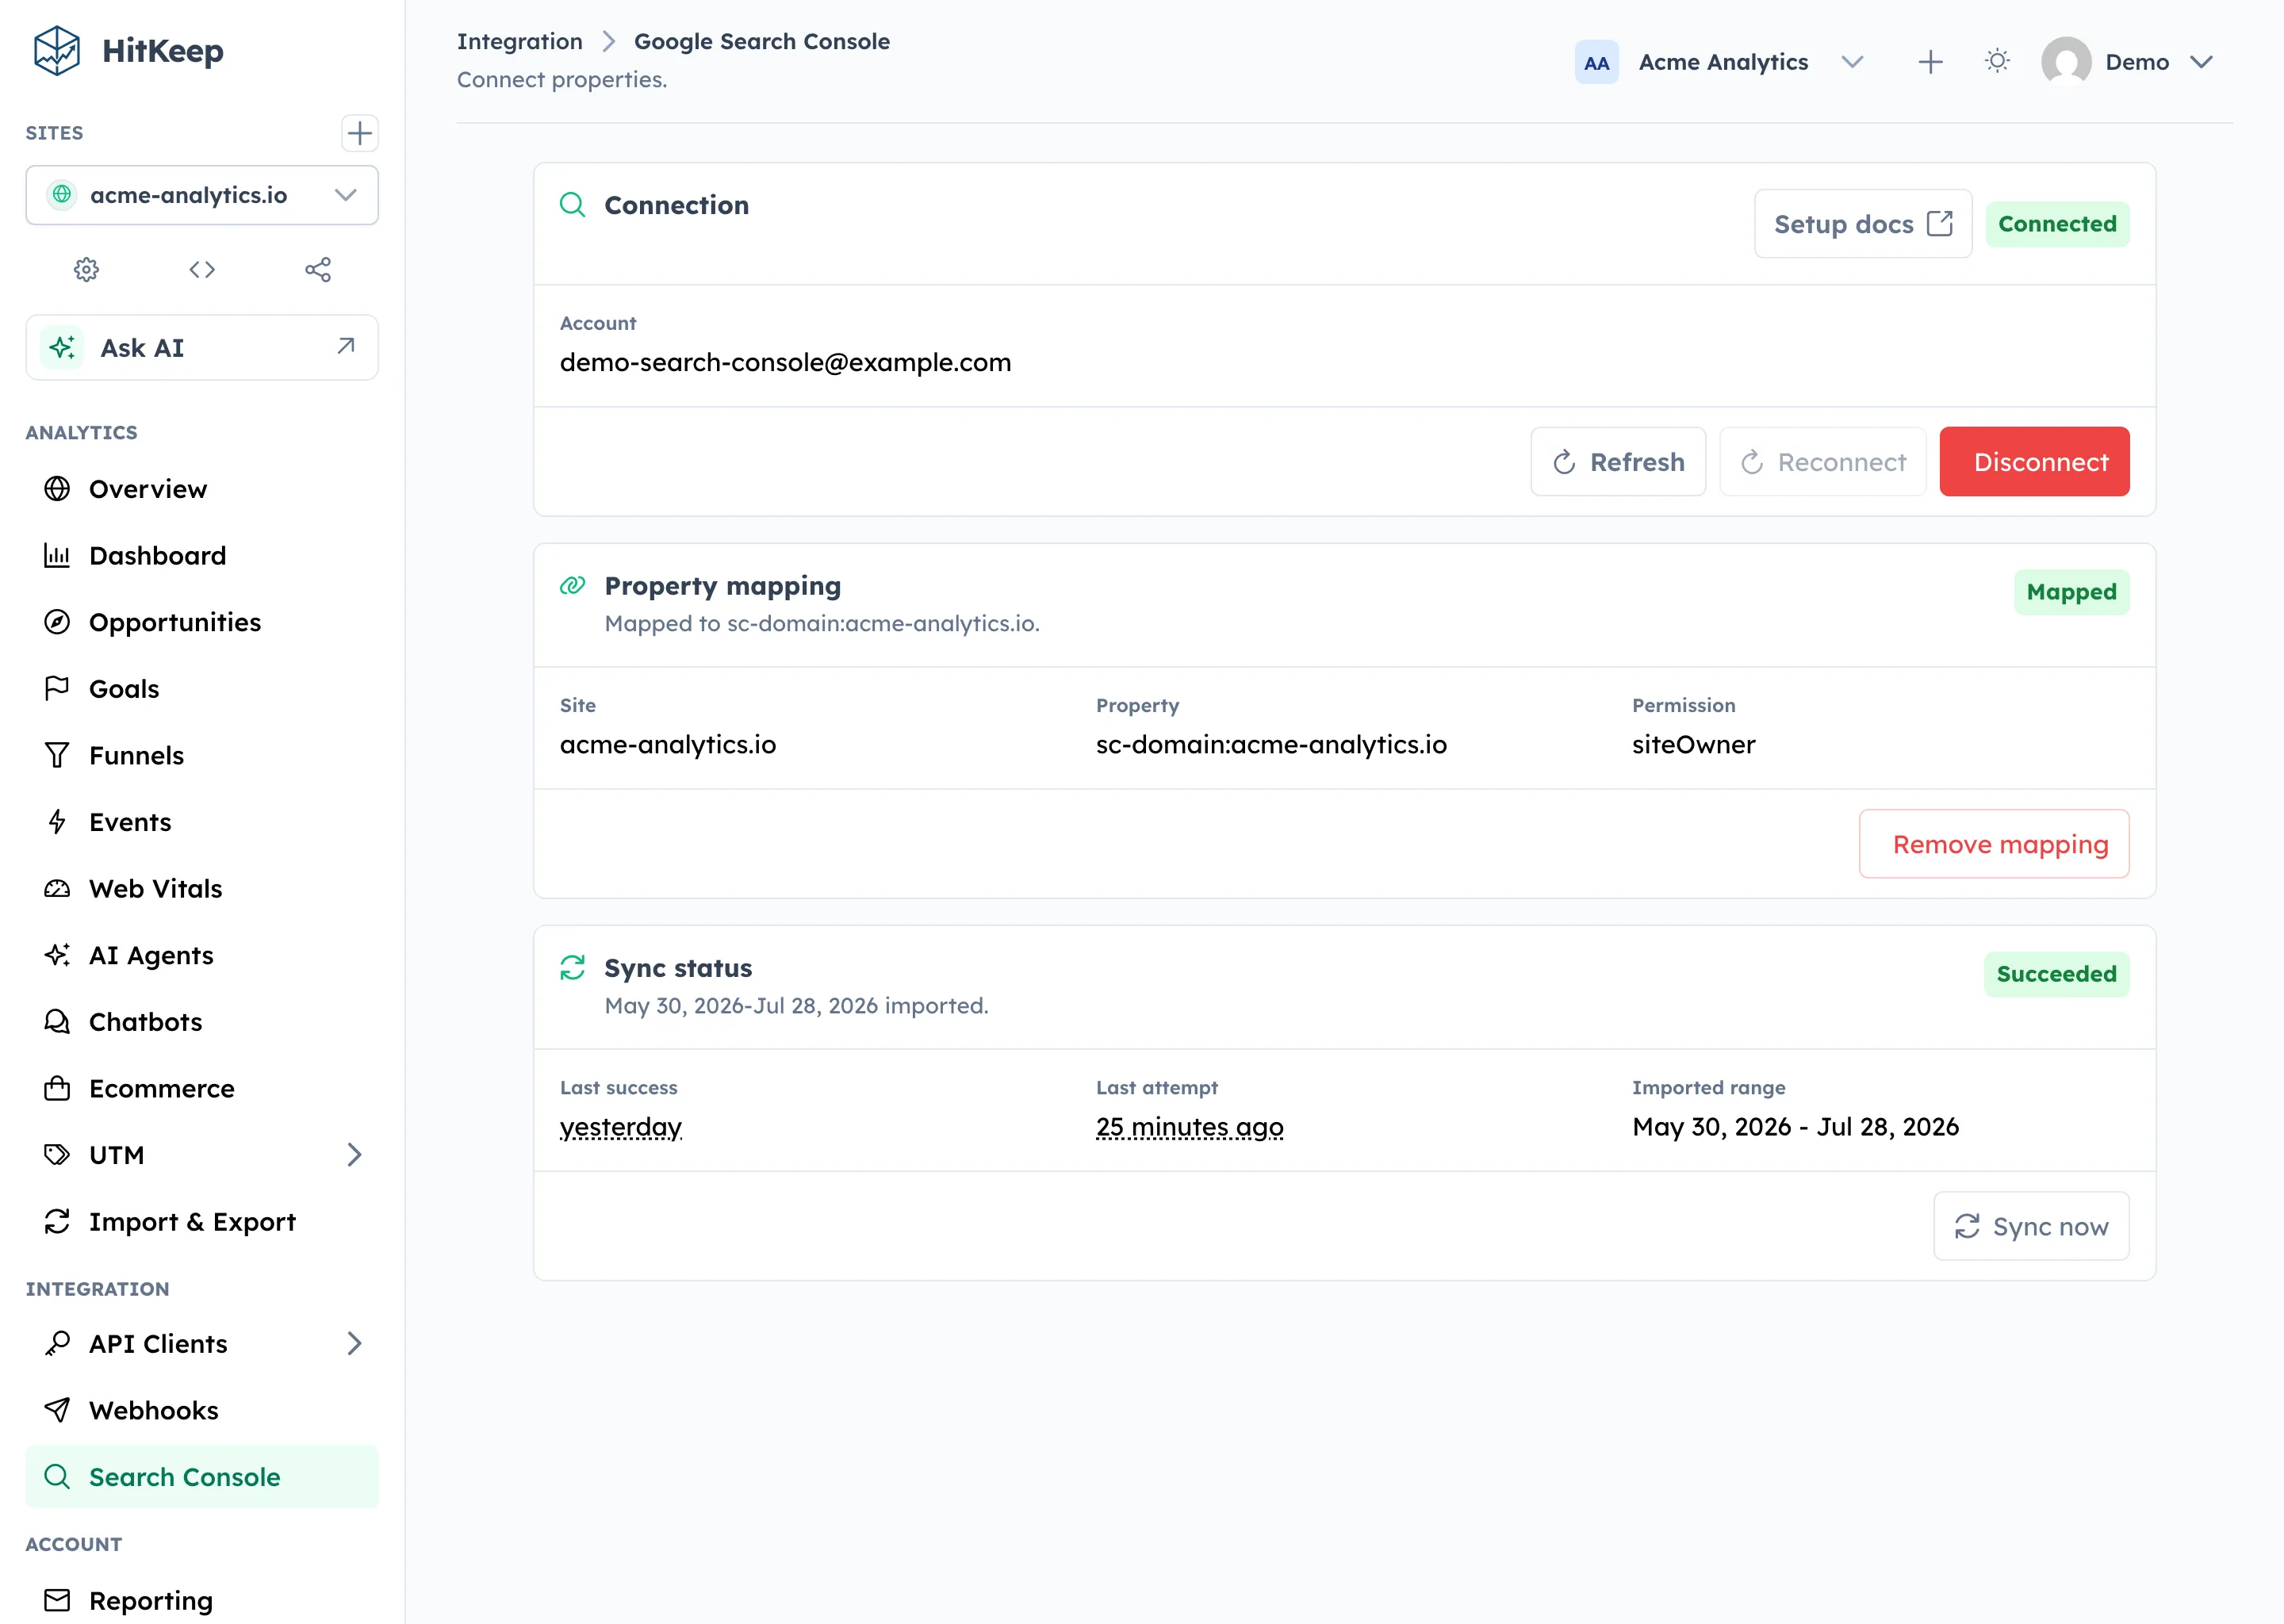Open site settings gear icon
The image size is (2284, 1624).
click(87, 269)
